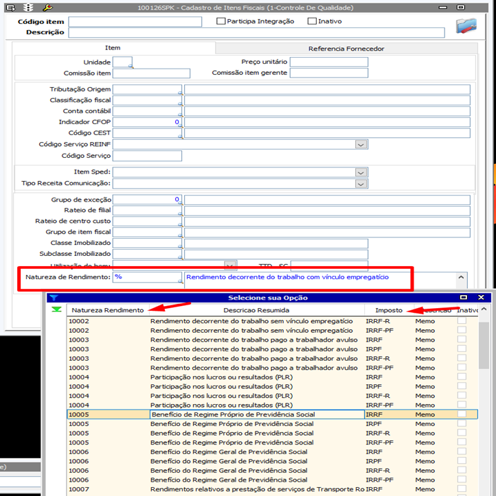Open lookup for Código CEST field
Image resolution: width=496 pixels, height=496 pixels.
click(x=180, y=137)
